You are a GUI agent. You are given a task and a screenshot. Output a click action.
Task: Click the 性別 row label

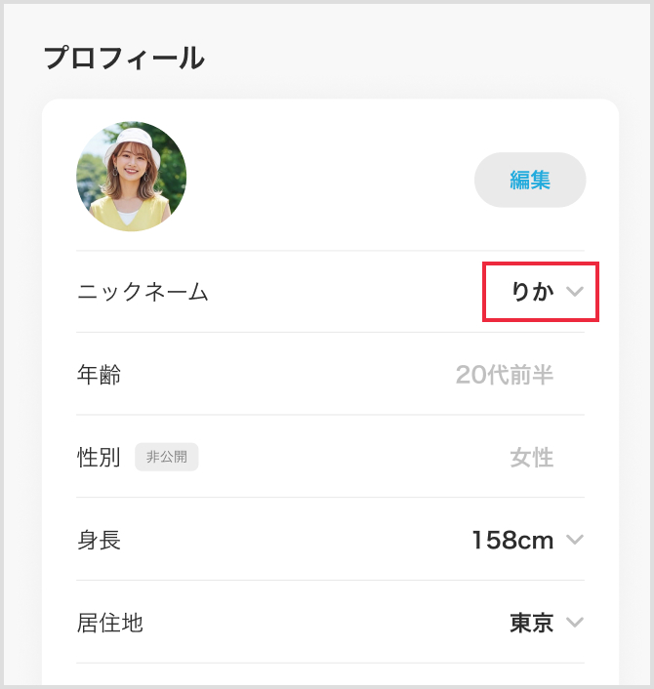point(99,457)
